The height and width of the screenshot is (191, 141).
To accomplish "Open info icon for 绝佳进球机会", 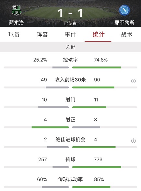I will tap(133, 141).
